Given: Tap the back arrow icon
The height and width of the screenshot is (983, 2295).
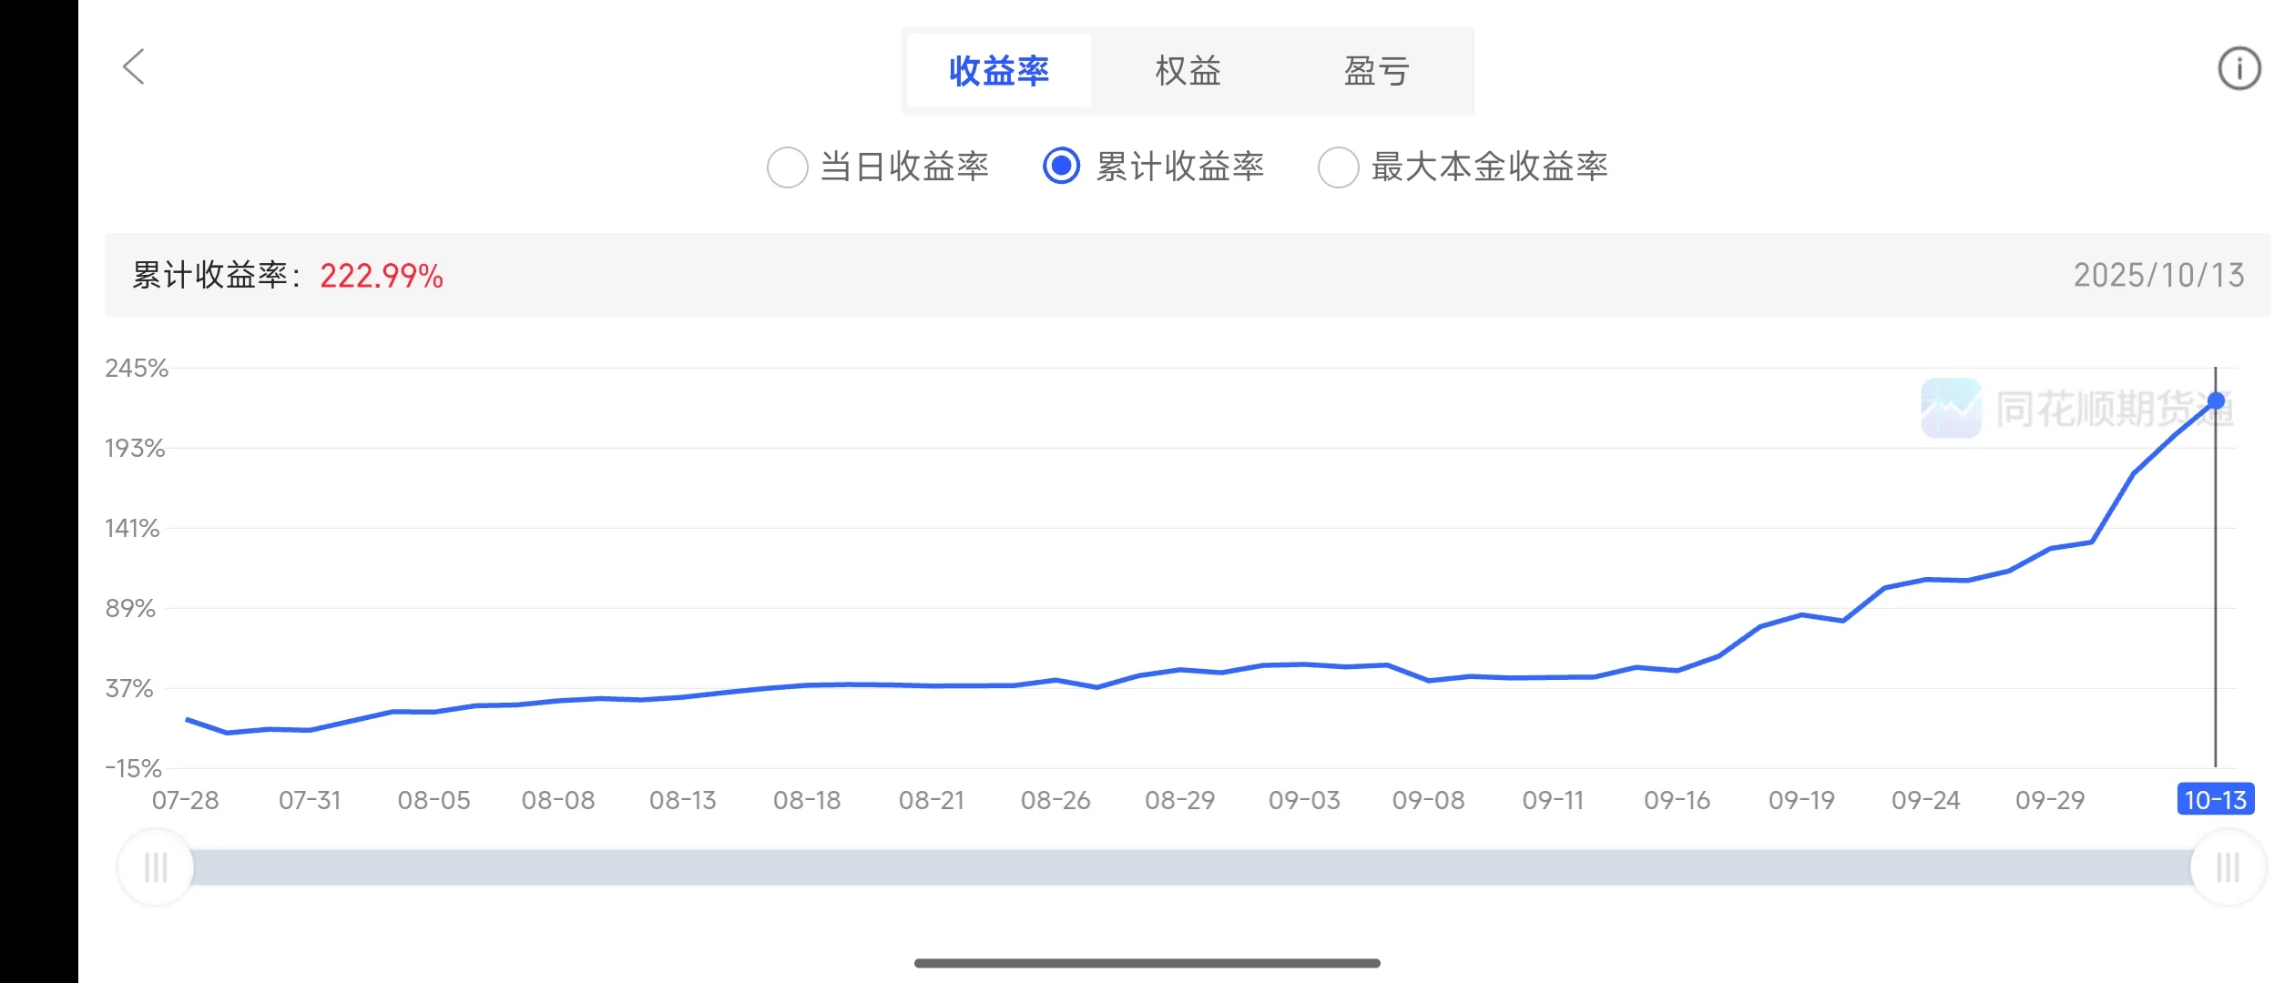Looking at the screenshot, I should [134, 66].
